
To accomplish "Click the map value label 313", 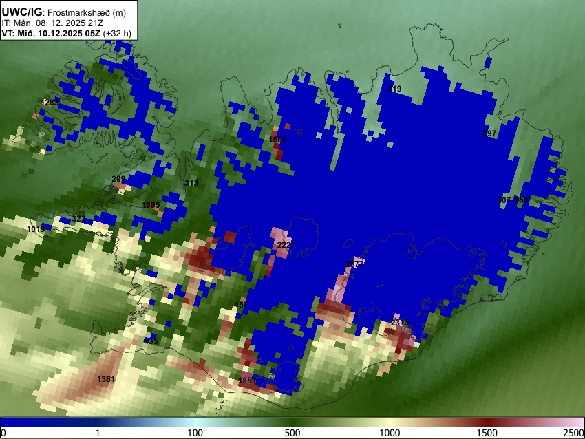I will 191,183.
